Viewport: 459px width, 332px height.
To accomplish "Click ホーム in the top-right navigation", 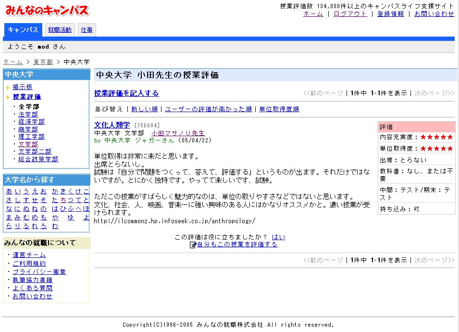I will 313,14.
